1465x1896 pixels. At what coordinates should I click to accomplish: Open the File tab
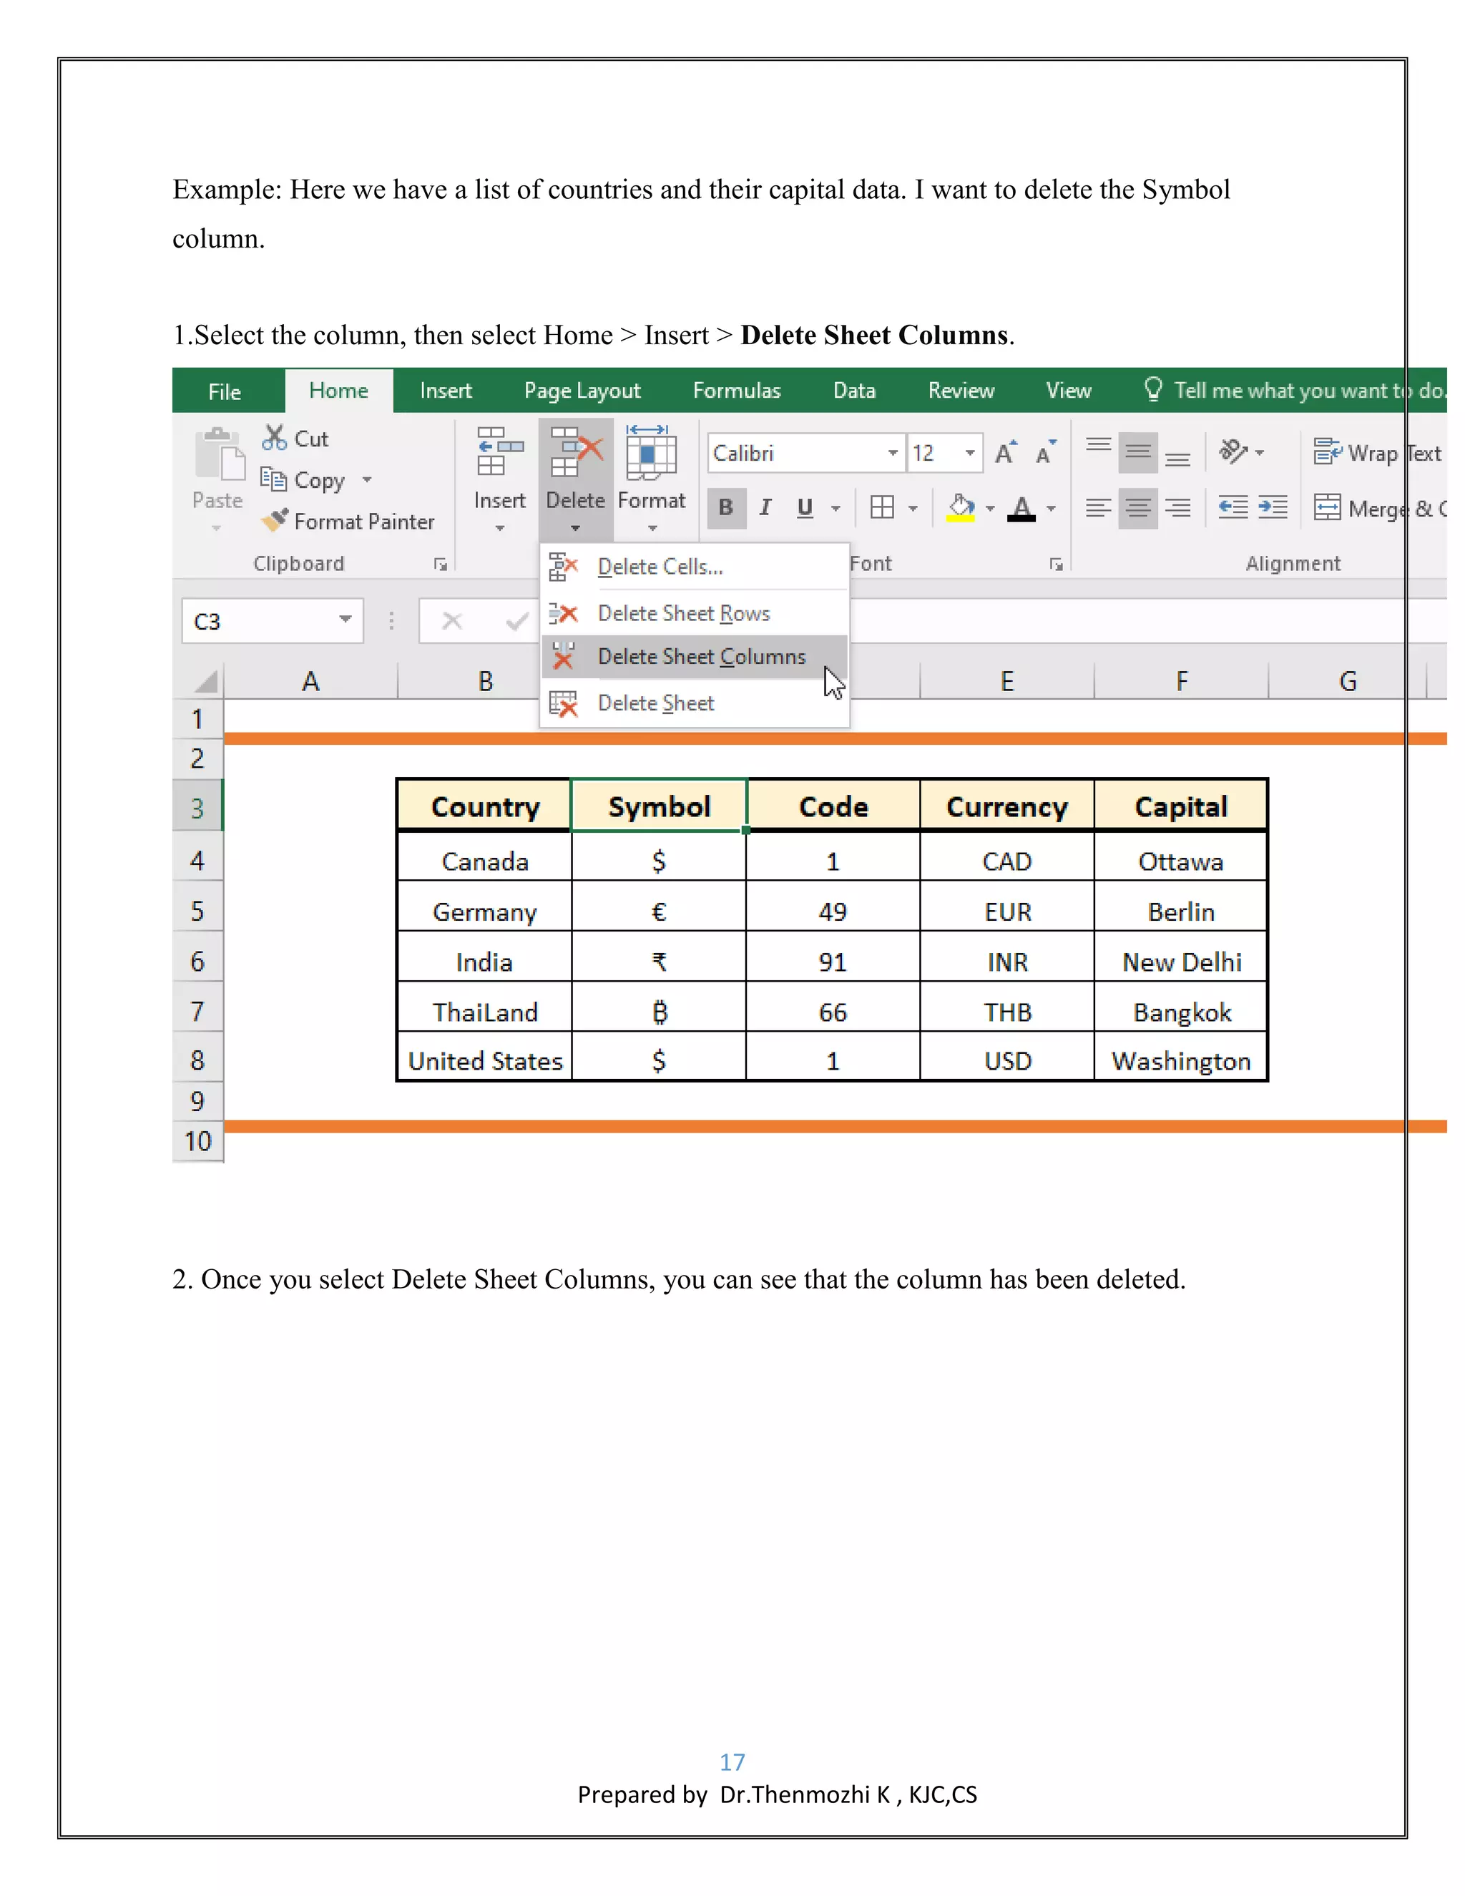click(x=225, y=391)
